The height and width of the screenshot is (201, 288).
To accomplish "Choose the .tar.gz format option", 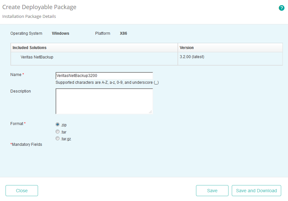I will tap(58, 138).
